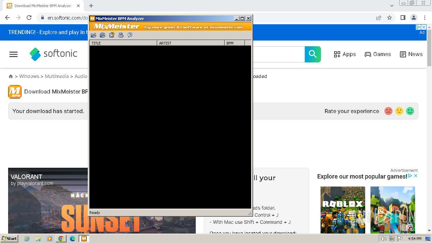Click the MixMeister BPM orange app icon on page

15,92
